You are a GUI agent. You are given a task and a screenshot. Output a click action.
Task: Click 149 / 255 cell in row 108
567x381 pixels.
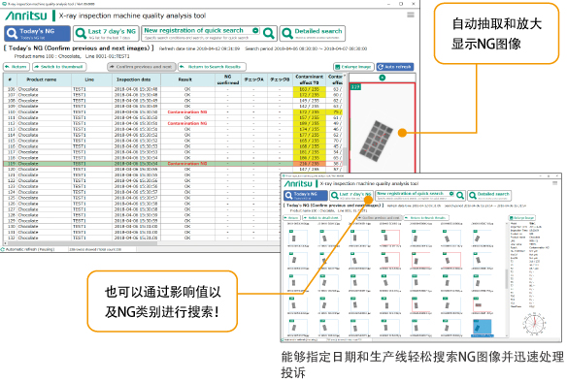coord(309,101)
